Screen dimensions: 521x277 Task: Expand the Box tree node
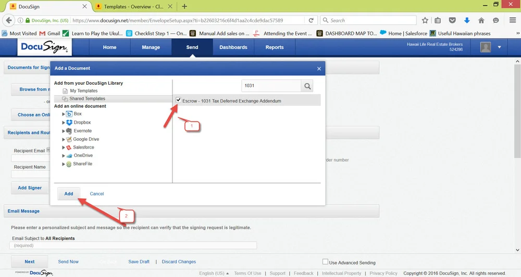tap(64, 114)
